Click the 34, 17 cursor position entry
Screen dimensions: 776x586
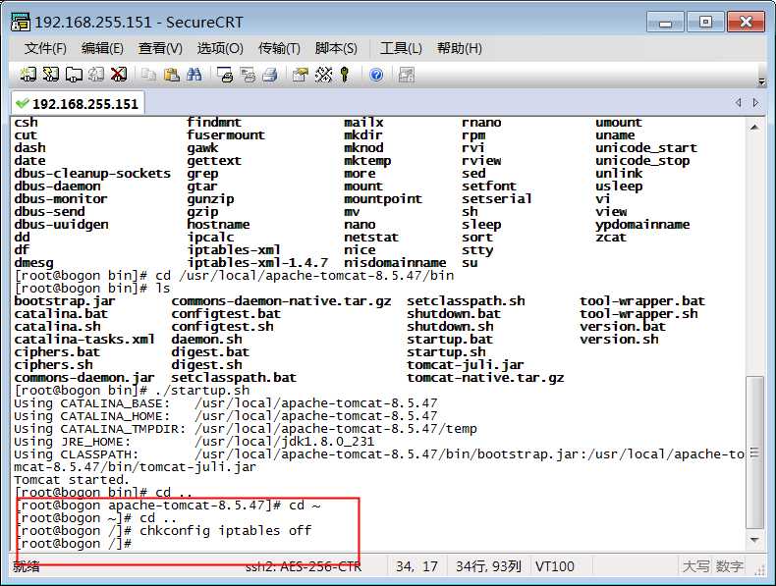coord(416,566)
